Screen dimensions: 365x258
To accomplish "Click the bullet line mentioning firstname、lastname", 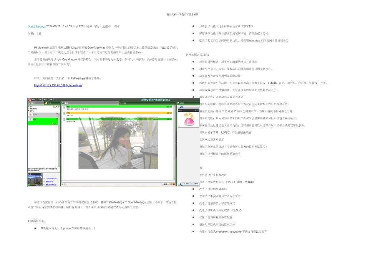I will pos(233,232).
